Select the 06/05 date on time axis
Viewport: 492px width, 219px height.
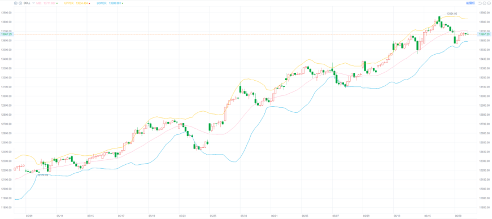[x=305, y=216]
